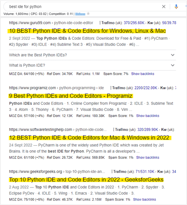
Task: Click 'Ref Links: 180.38K' metric
Action: click(x=90, y=116)
